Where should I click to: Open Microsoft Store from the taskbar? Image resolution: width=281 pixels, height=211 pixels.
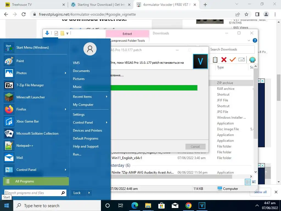pos(161,206)
